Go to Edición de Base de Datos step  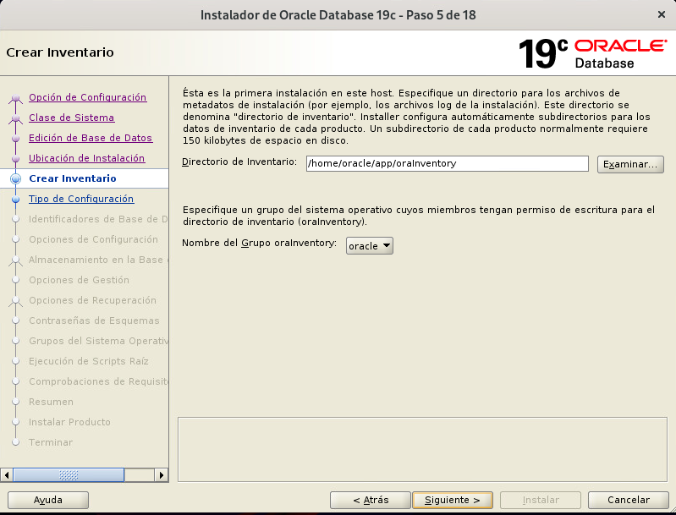[91, 138]
